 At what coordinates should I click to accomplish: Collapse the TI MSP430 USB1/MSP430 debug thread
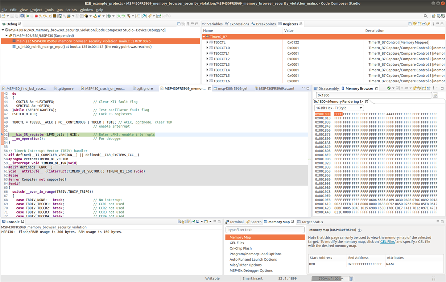point(7,36)
